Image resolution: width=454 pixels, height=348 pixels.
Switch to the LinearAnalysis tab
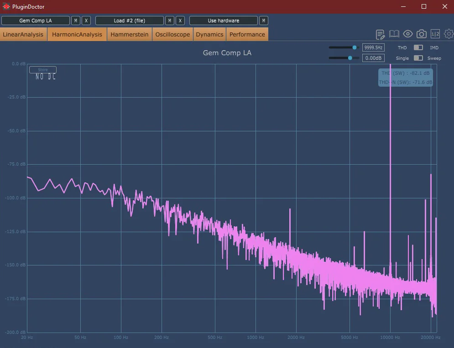click(x=23, y=35)
